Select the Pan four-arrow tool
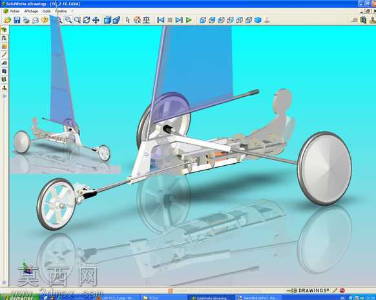Image resolution: width=376 pixels, height=300 pixels. click(96, 20)
